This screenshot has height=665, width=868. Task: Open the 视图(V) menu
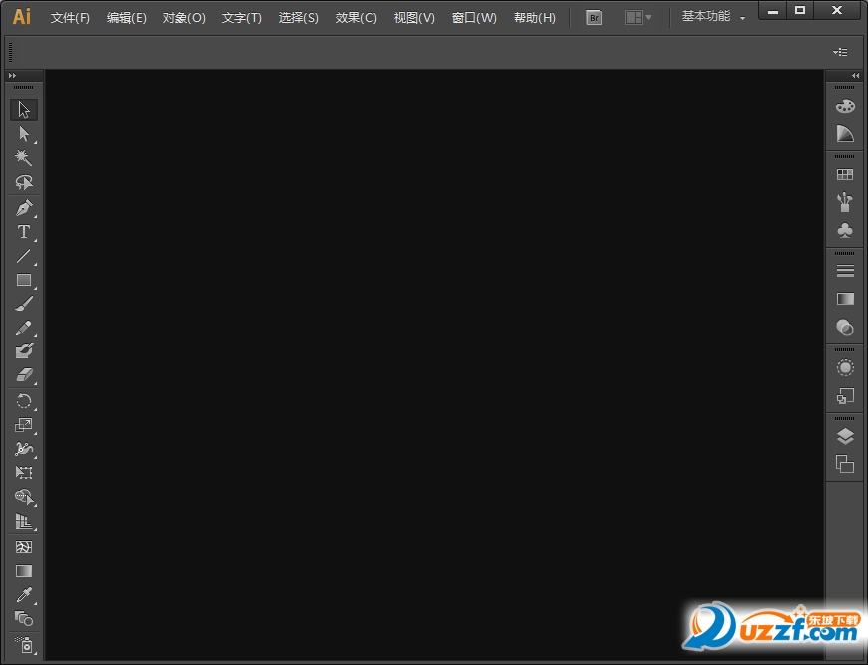click(414, 18)
